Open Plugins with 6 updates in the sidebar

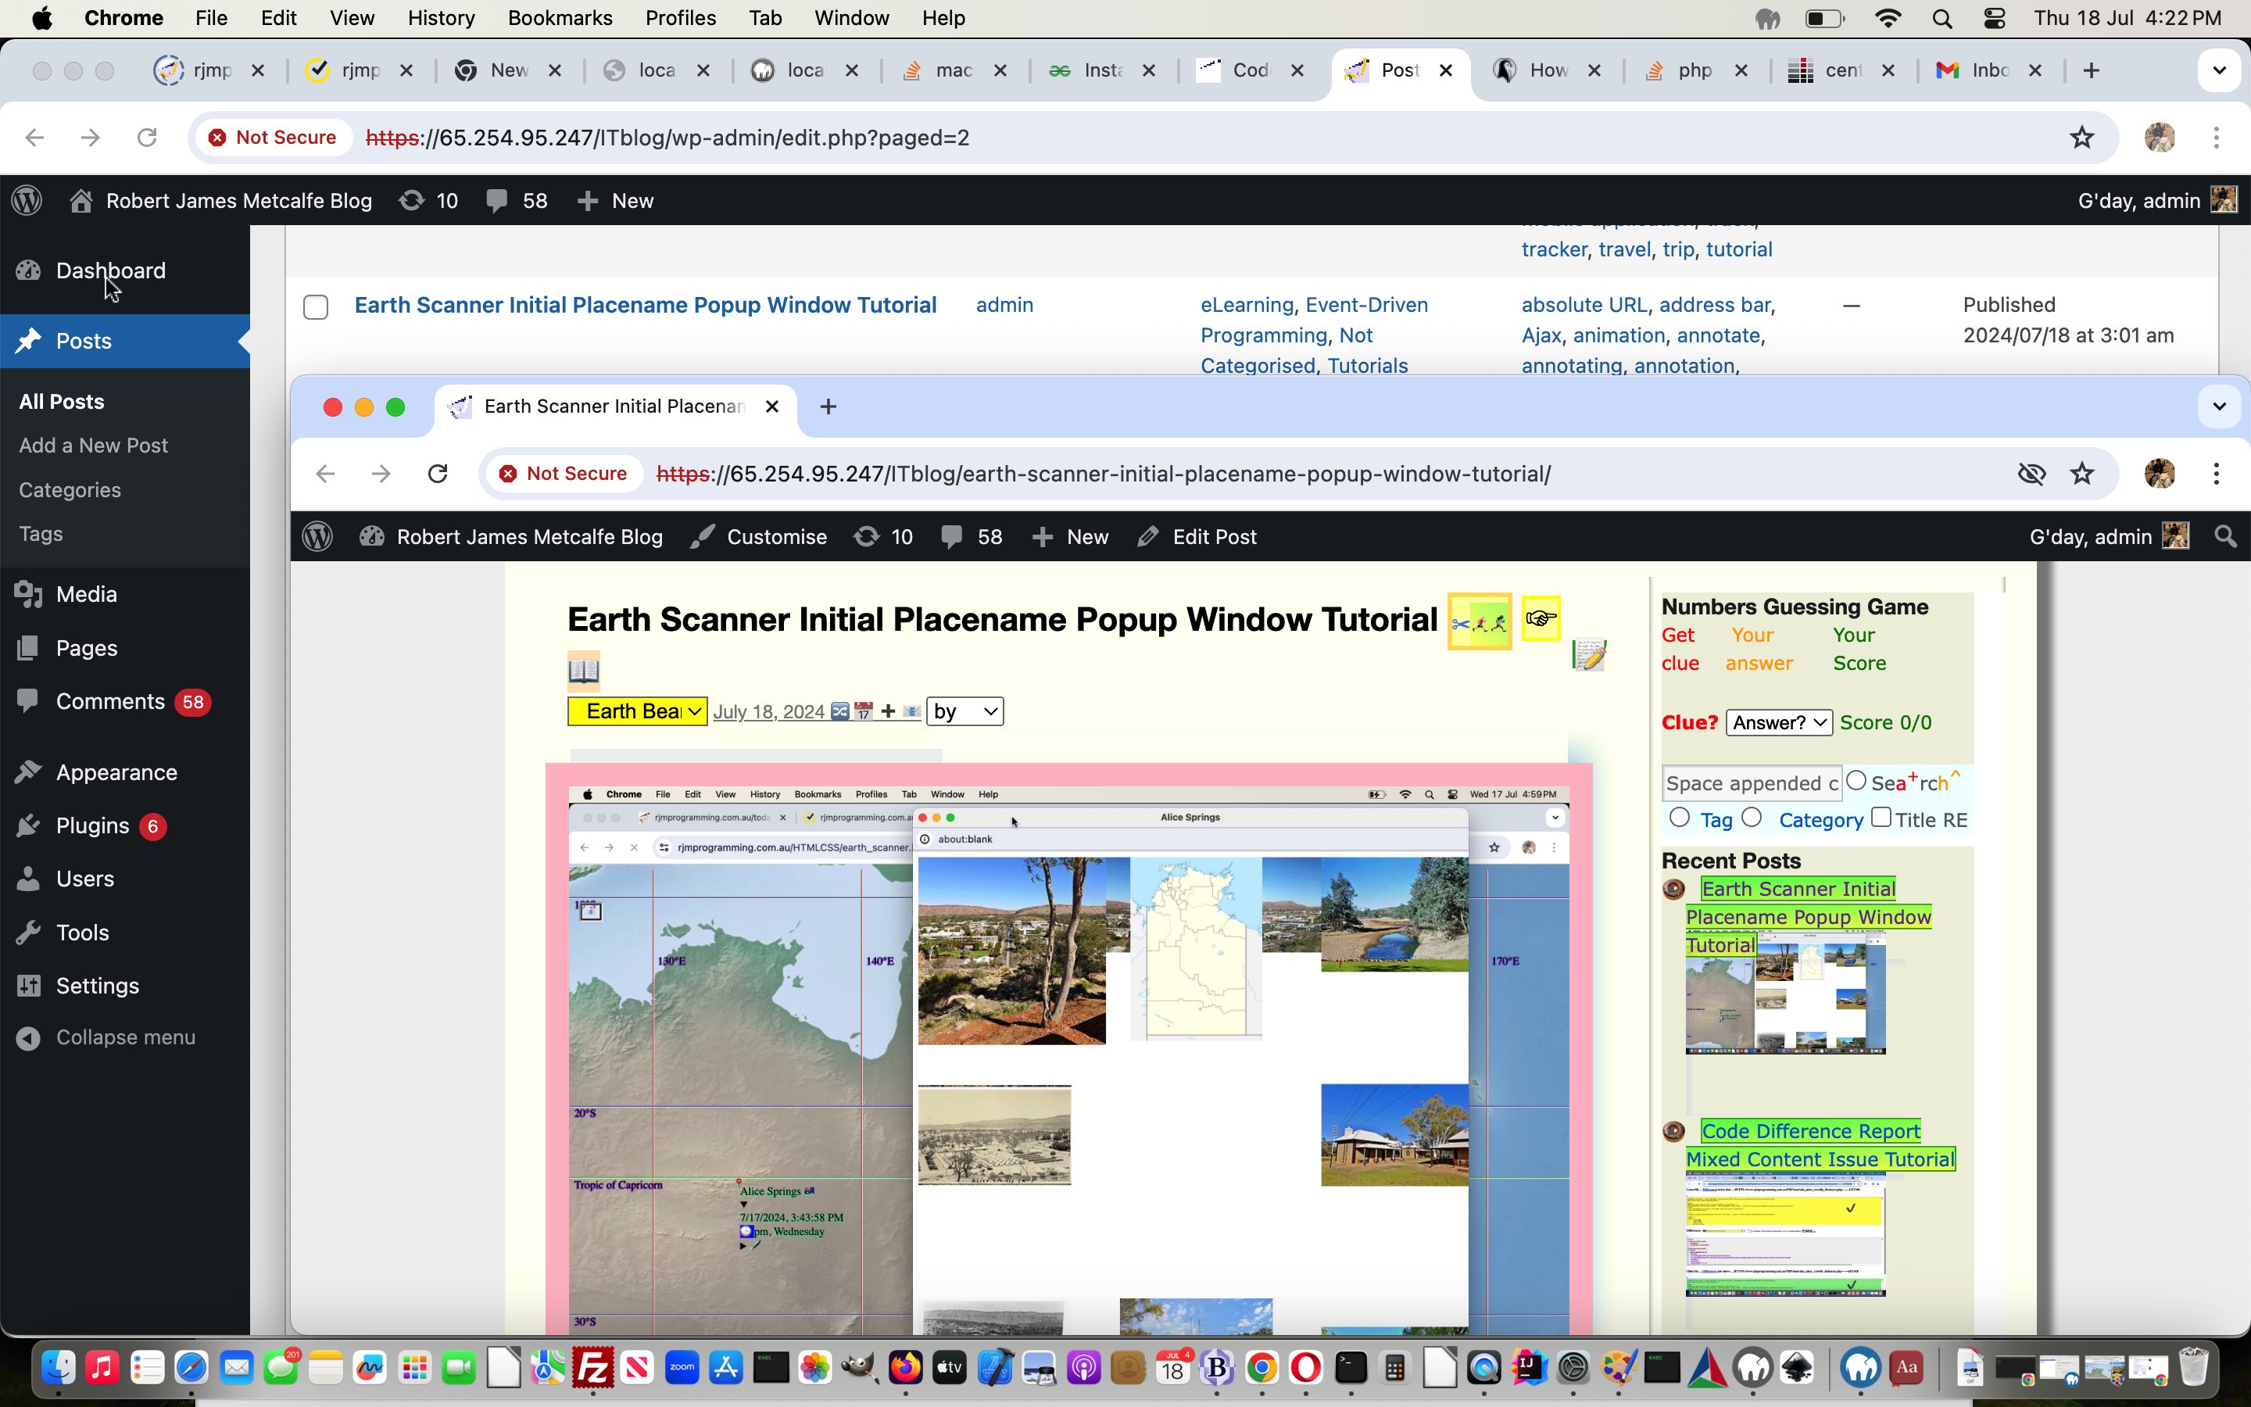pos(92,825)
